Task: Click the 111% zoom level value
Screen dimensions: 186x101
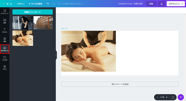Action: [x=162, y=97]
